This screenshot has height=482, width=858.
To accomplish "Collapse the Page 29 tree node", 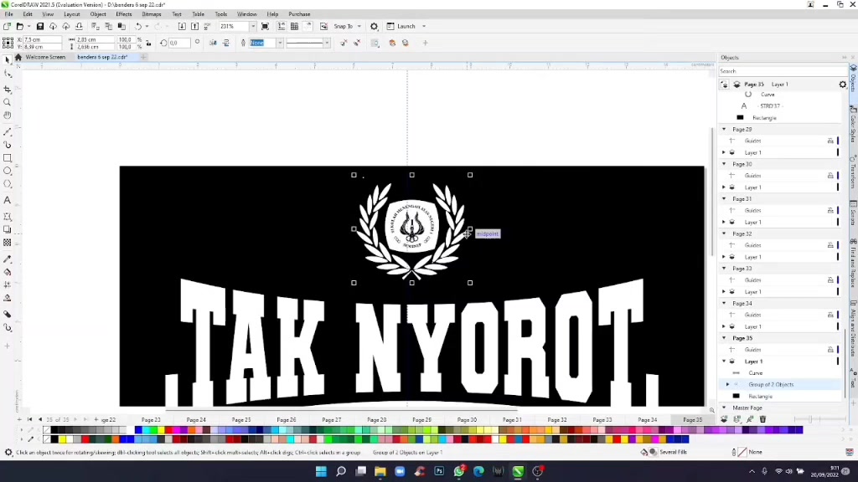I will click(724, 130).
